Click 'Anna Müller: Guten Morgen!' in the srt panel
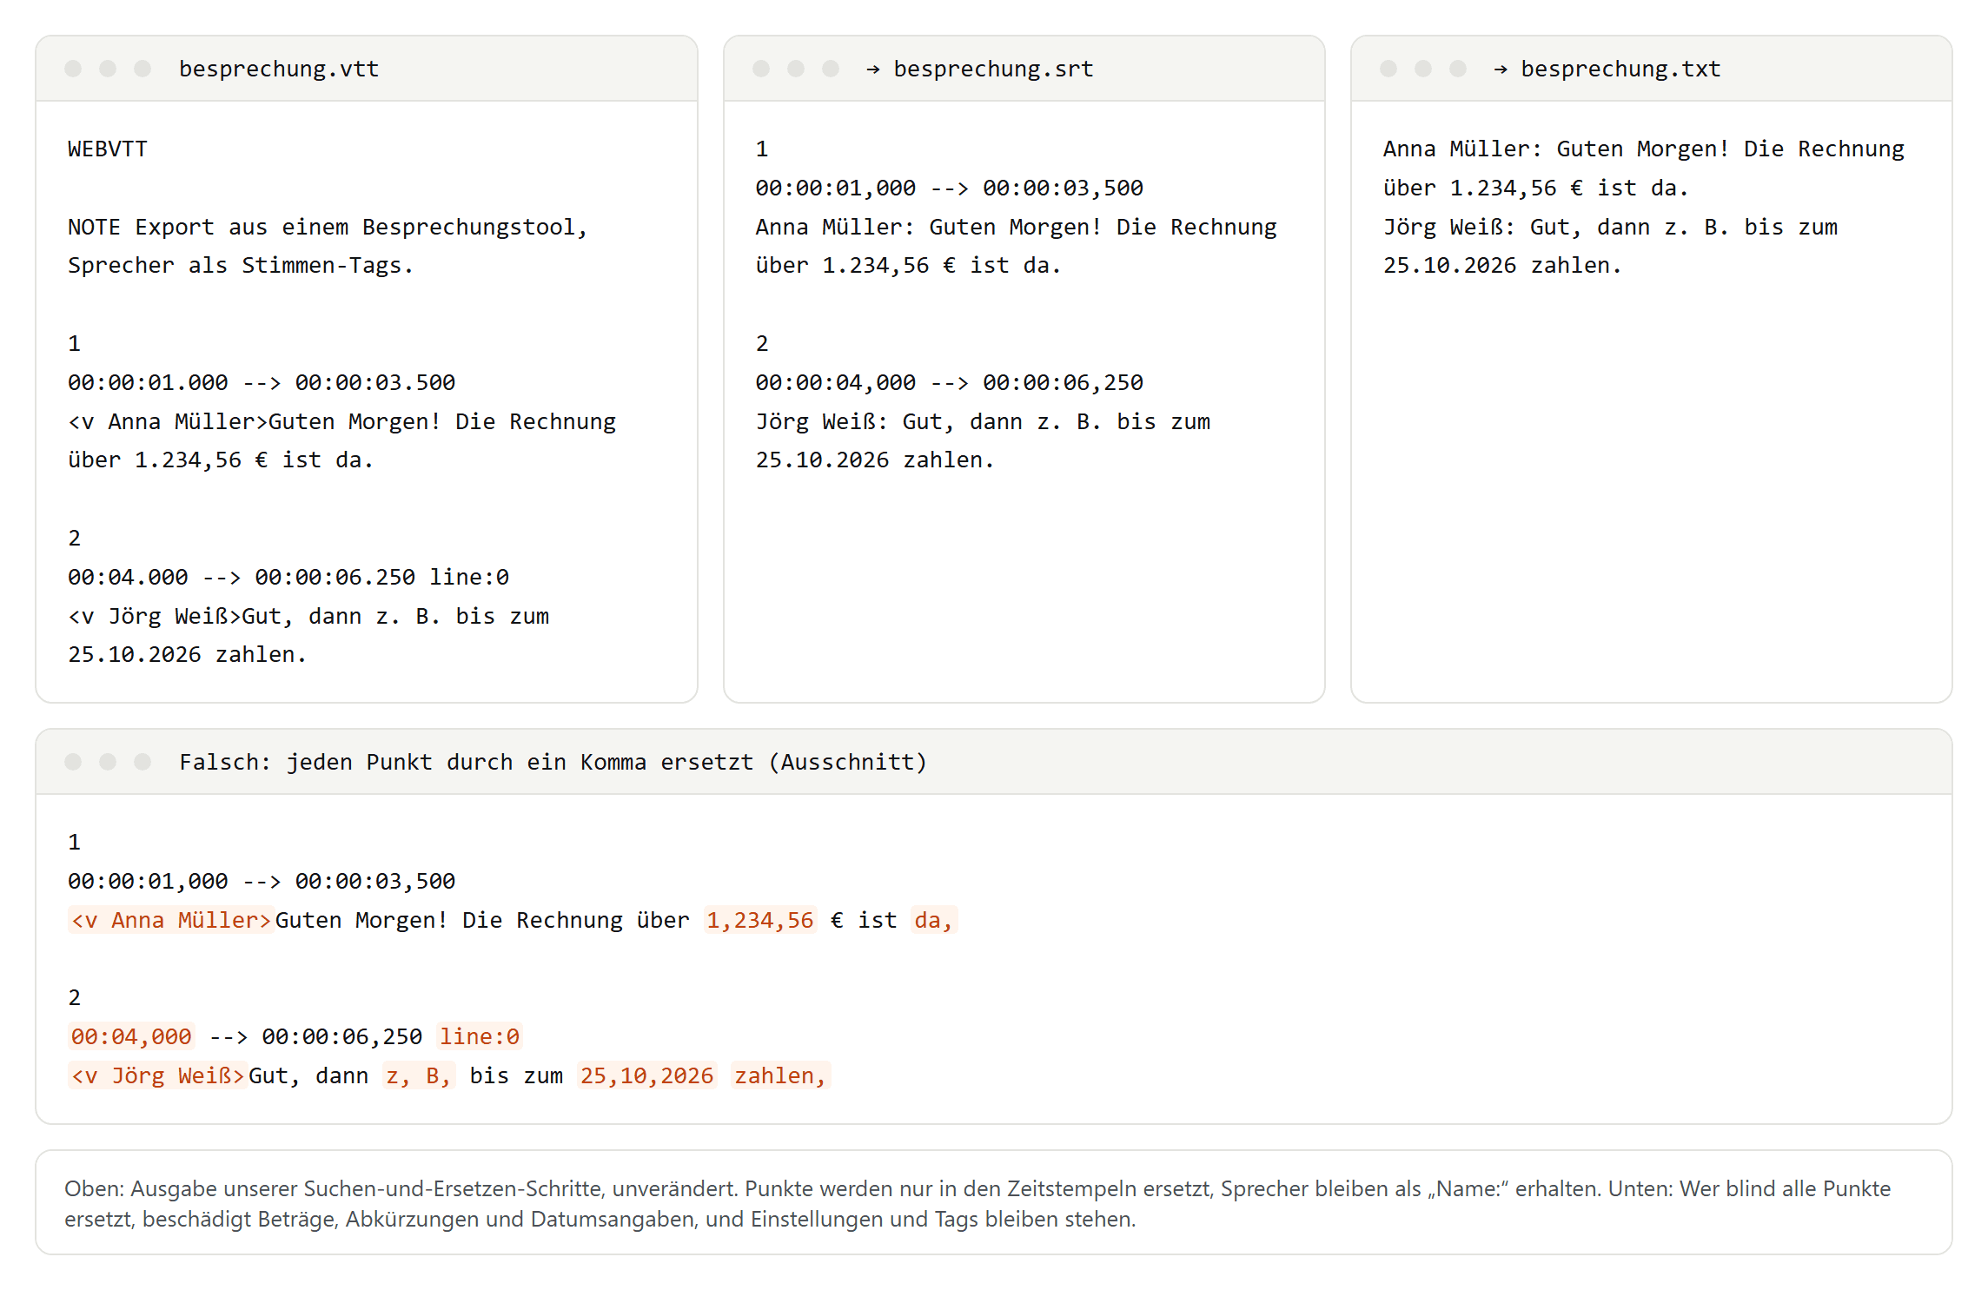Viewport: 1988px width, 1290px height. pos(1016,227)
